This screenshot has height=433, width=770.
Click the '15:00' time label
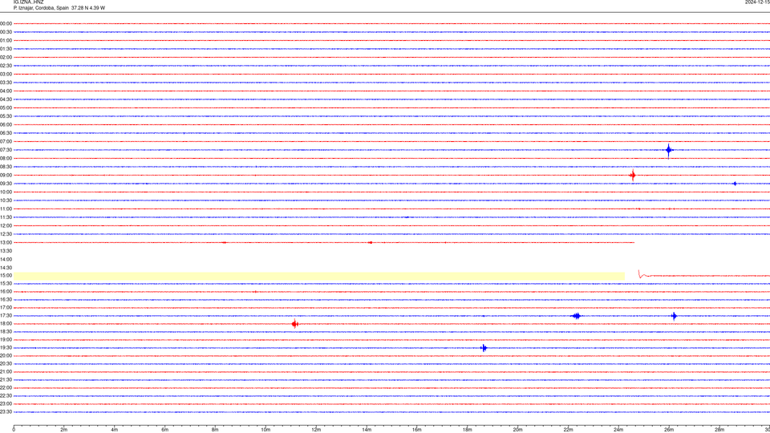tap(6, 276)
